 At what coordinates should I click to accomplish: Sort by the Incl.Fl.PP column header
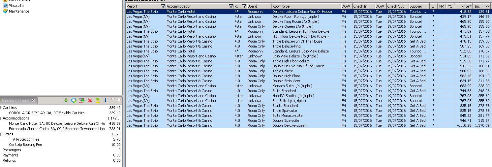pyautogui.click(x=482, y=6)
